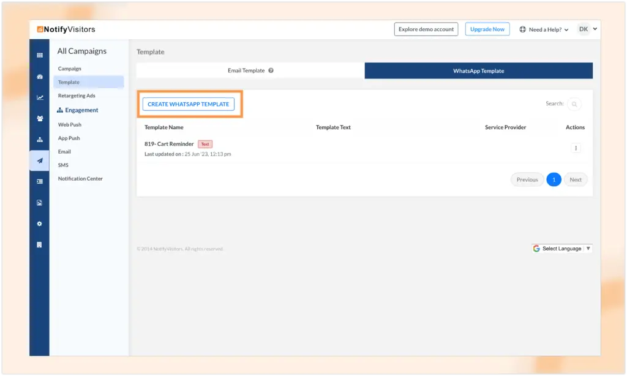Open the apps grid icon in sidebar
Image resolution: width=627 pixels, height=376 pixels.
coord(39,55)
